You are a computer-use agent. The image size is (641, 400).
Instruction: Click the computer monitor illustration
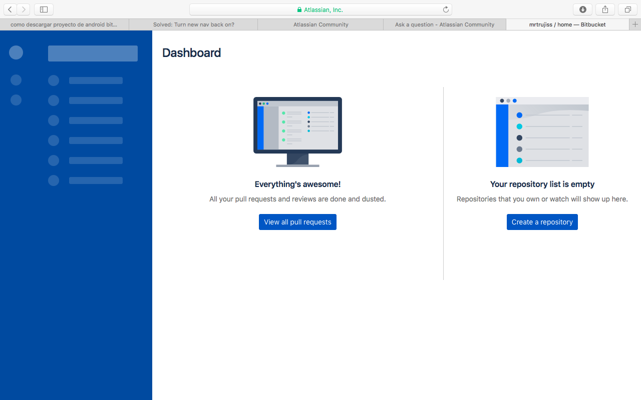[297, 132]
